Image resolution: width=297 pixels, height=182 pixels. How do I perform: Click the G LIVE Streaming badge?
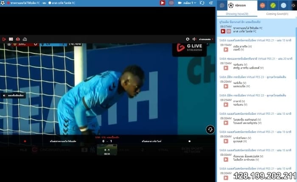189,50
